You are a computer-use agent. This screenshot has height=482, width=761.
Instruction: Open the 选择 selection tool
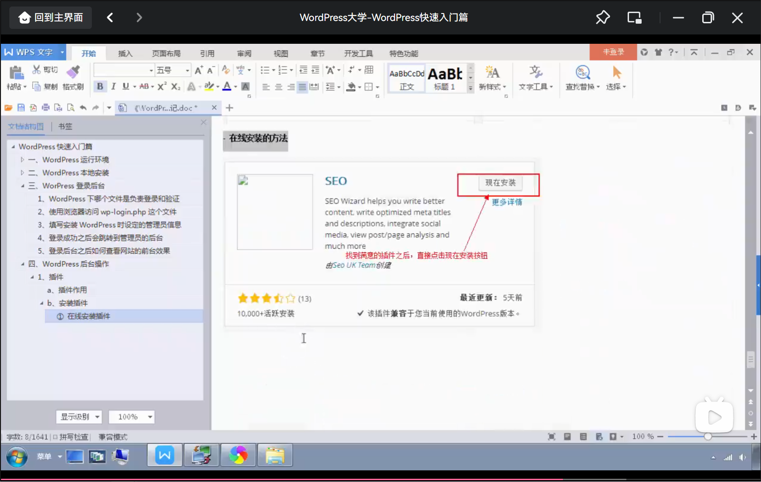616,78
